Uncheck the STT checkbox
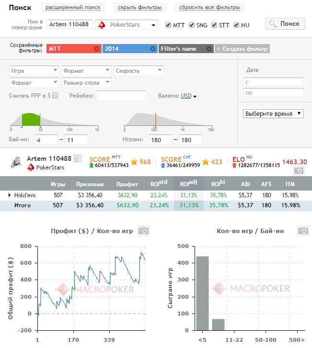Screen dimensions: 312x348 point(214,25)
